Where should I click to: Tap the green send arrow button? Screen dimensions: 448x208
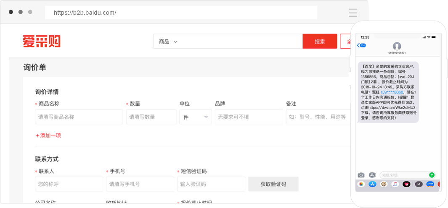point(432,175)
